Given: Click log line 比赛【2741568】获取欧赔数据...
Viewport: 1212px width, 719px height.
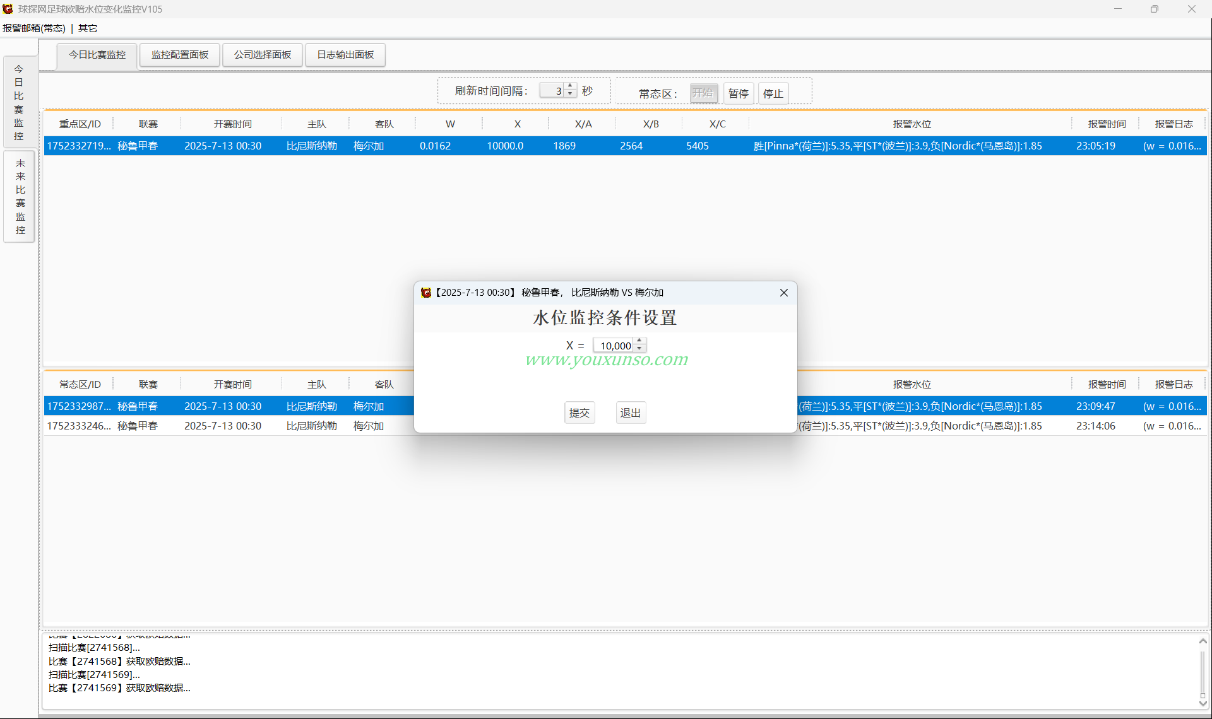Looking at the screenshot, I should tap(119, 661).
